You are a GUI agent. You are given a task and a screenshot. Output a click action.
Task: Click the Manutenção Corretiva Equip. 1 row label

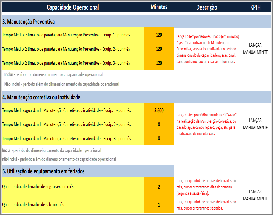pyautogui.click(x=67, y=110)
